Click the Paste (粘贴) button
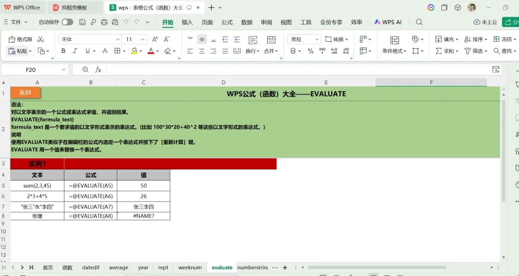519x276 pixels. tap(20, 51)
